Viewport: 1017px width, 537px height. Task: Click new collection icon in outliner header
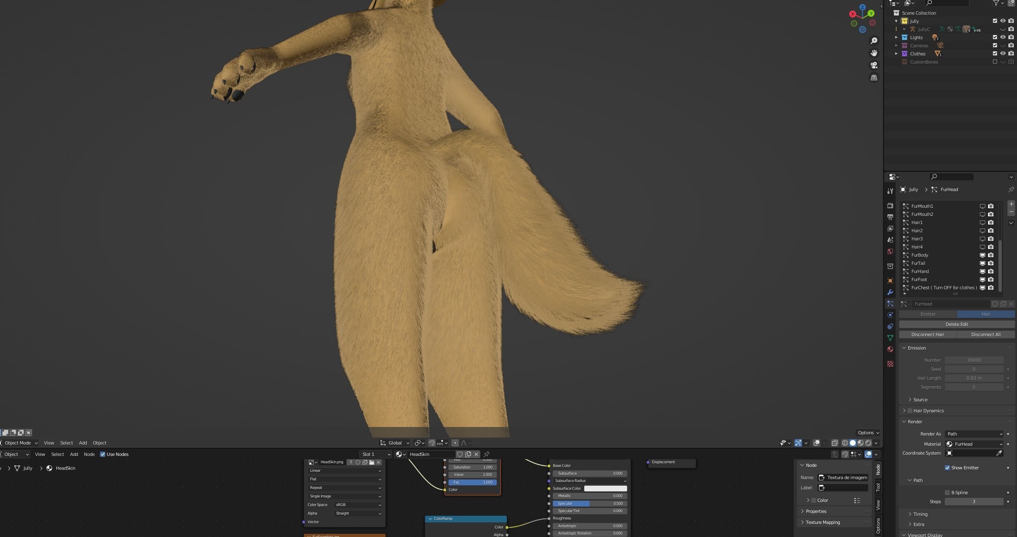(1011, 3)
